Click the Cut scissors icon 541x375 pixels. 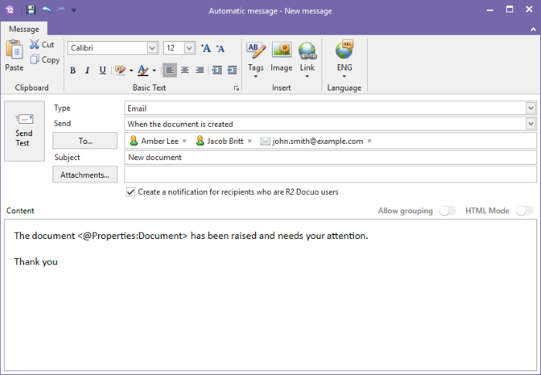click(x=35, y=45)
